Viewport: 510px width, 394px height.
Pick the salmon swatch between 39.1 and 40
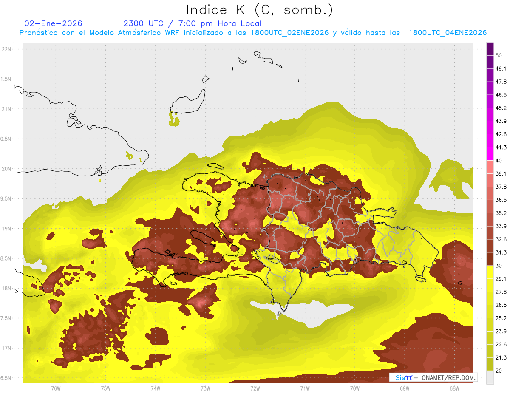490,167
